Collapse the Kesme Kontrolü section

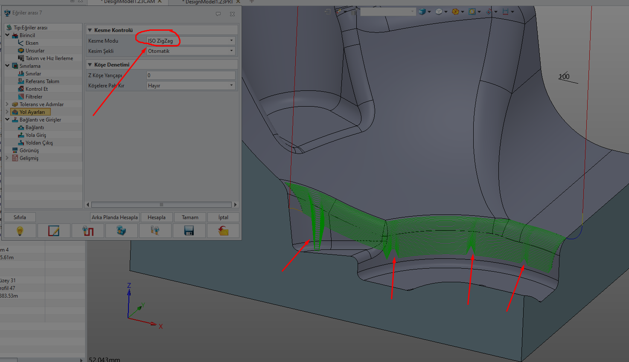90,30
